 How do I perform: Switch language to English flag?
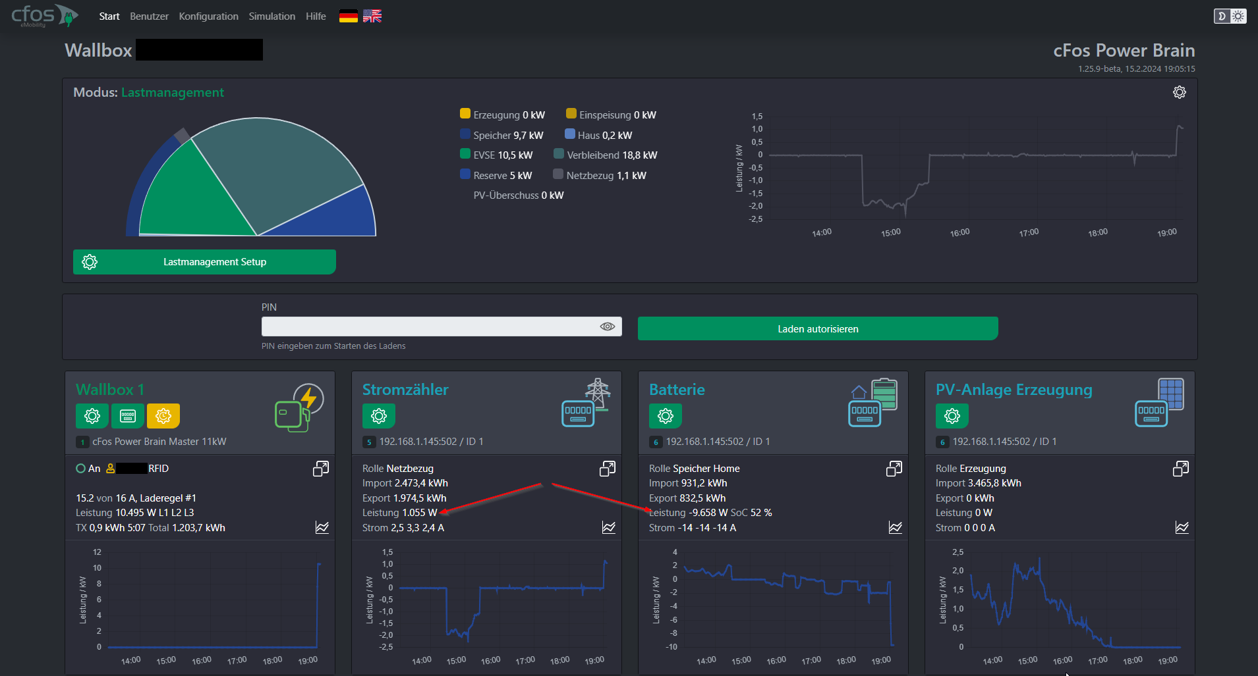point(372,16)
